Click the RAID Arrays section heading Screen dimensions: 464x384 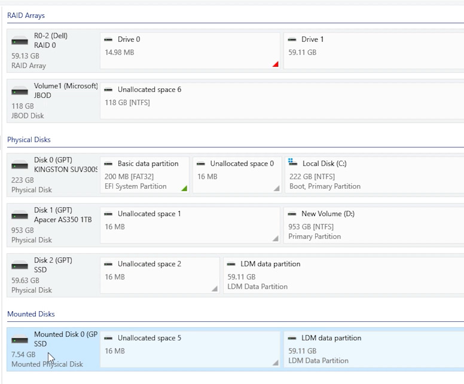26,16
